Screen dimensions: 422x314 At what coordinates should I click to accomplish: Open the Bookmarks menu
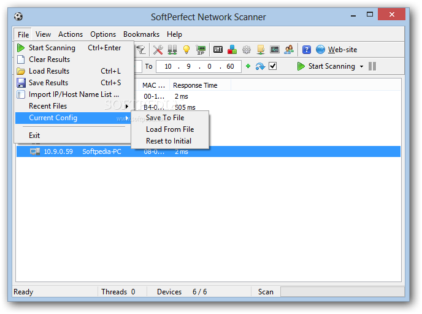[x=141, y=34]
